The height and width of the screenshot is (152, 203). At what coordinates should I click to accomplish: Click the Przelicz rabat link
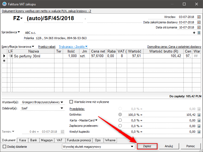(x=47, y=47)
